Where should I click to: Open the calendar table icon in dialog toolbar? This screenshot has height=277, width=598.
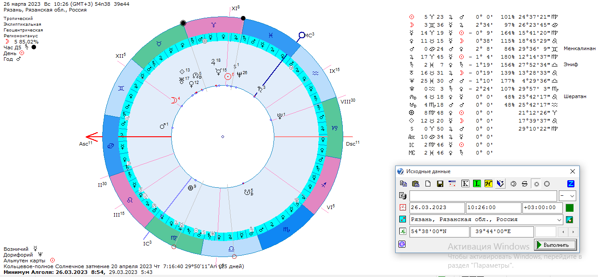click(452, 183)
